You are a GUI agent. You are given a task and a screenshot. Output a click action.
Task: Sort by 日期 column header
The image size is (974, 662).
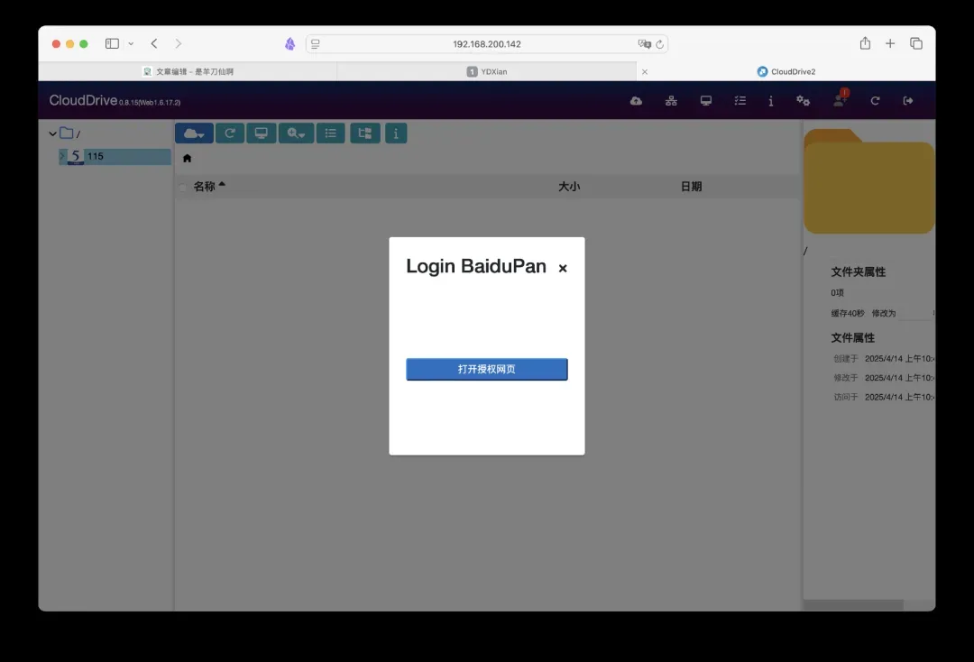[692, 187]
